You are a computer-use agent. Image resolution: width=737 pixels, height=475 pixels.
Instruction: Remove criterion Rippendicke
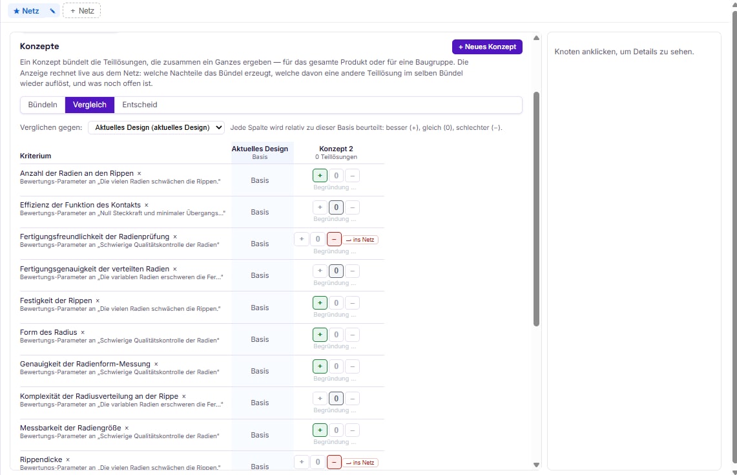[68, 460]
